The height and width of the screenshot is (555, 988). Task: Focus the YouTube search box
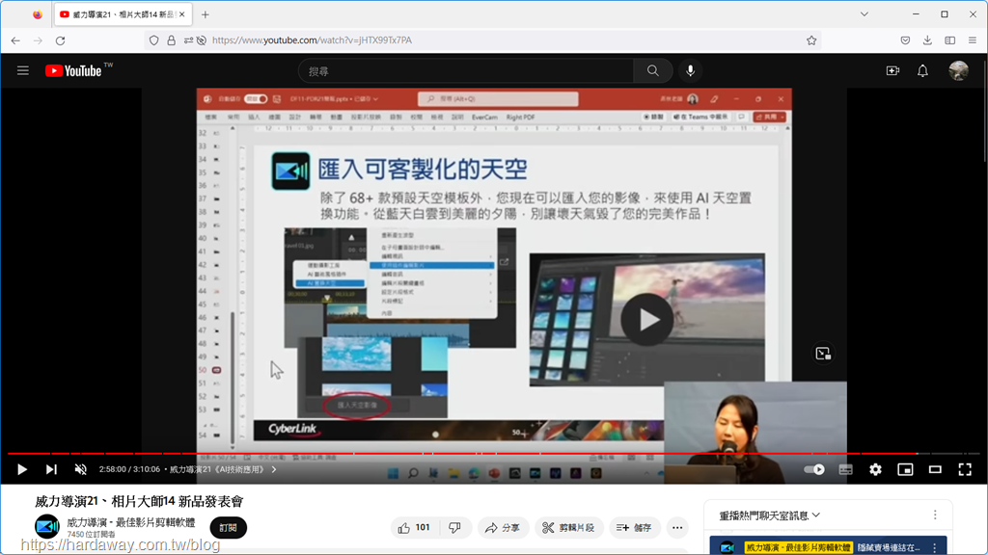tap(466, 71)
